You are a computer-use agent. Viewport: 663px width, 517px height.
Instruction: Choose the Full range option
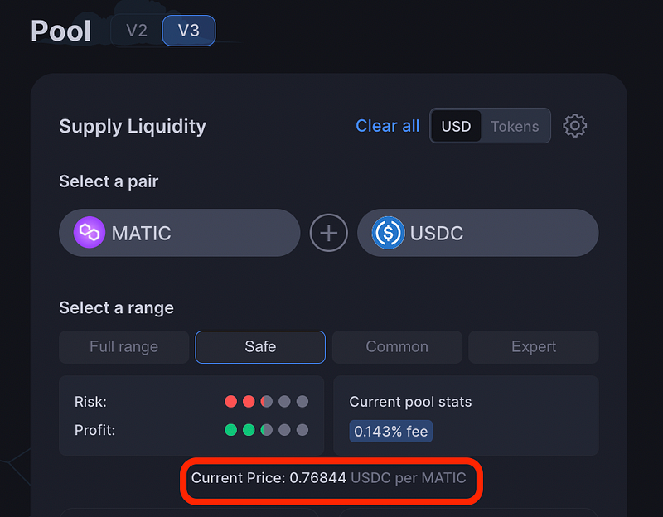pos(123,346)
